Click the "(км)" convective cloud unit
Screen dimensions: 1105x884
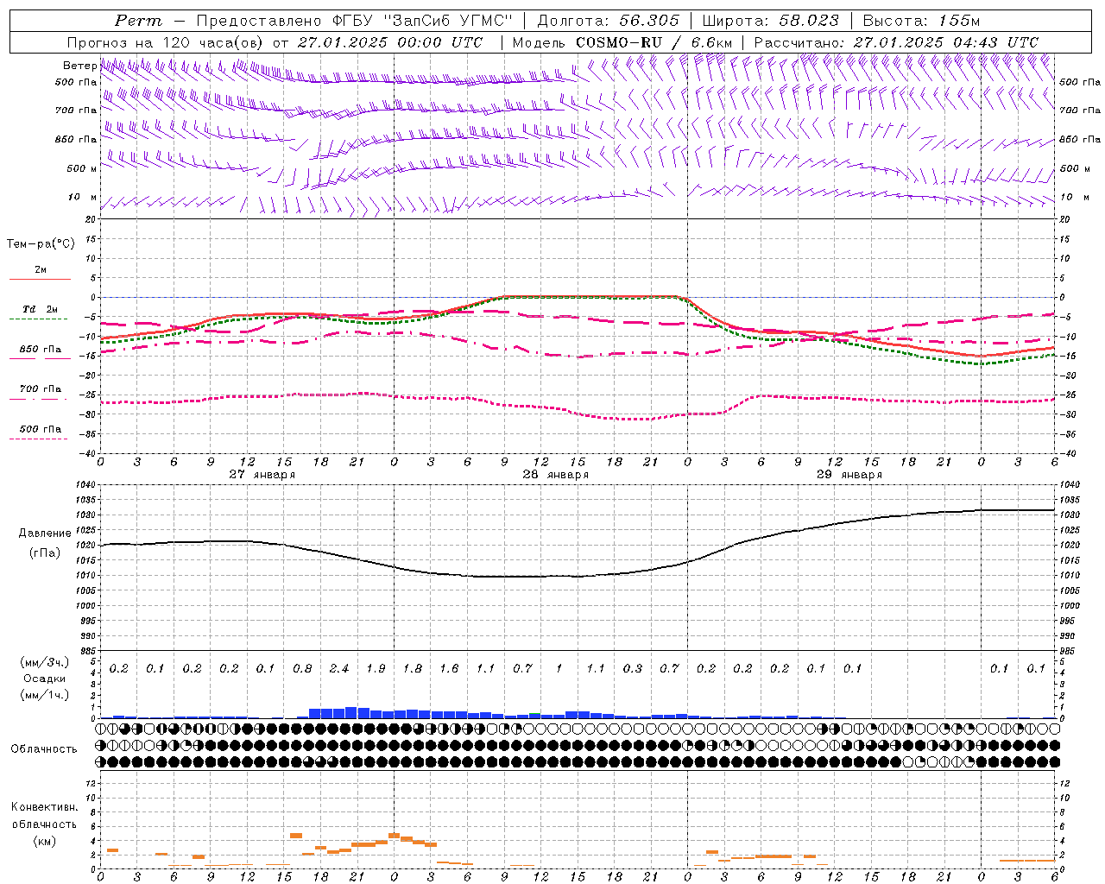(44, 841)
